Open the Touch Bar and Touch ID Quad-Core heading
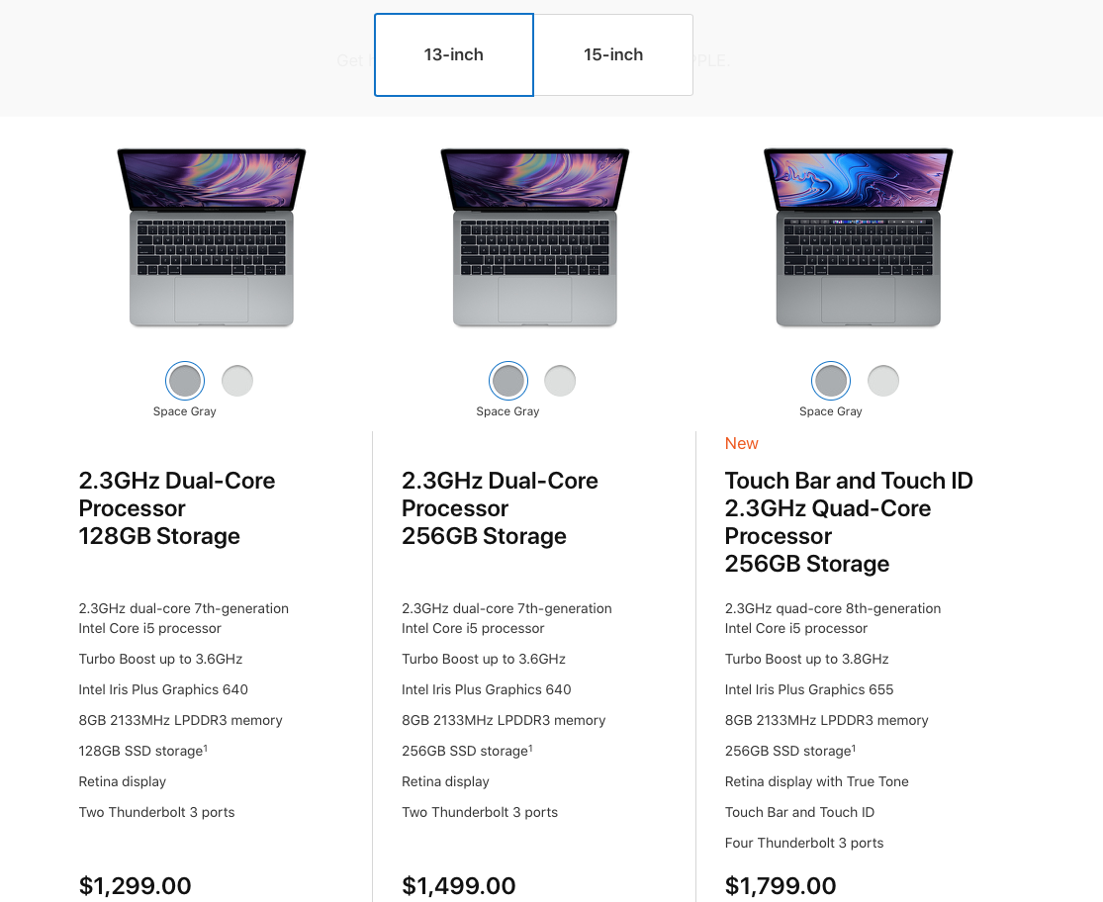 click(x=849, y=522)
